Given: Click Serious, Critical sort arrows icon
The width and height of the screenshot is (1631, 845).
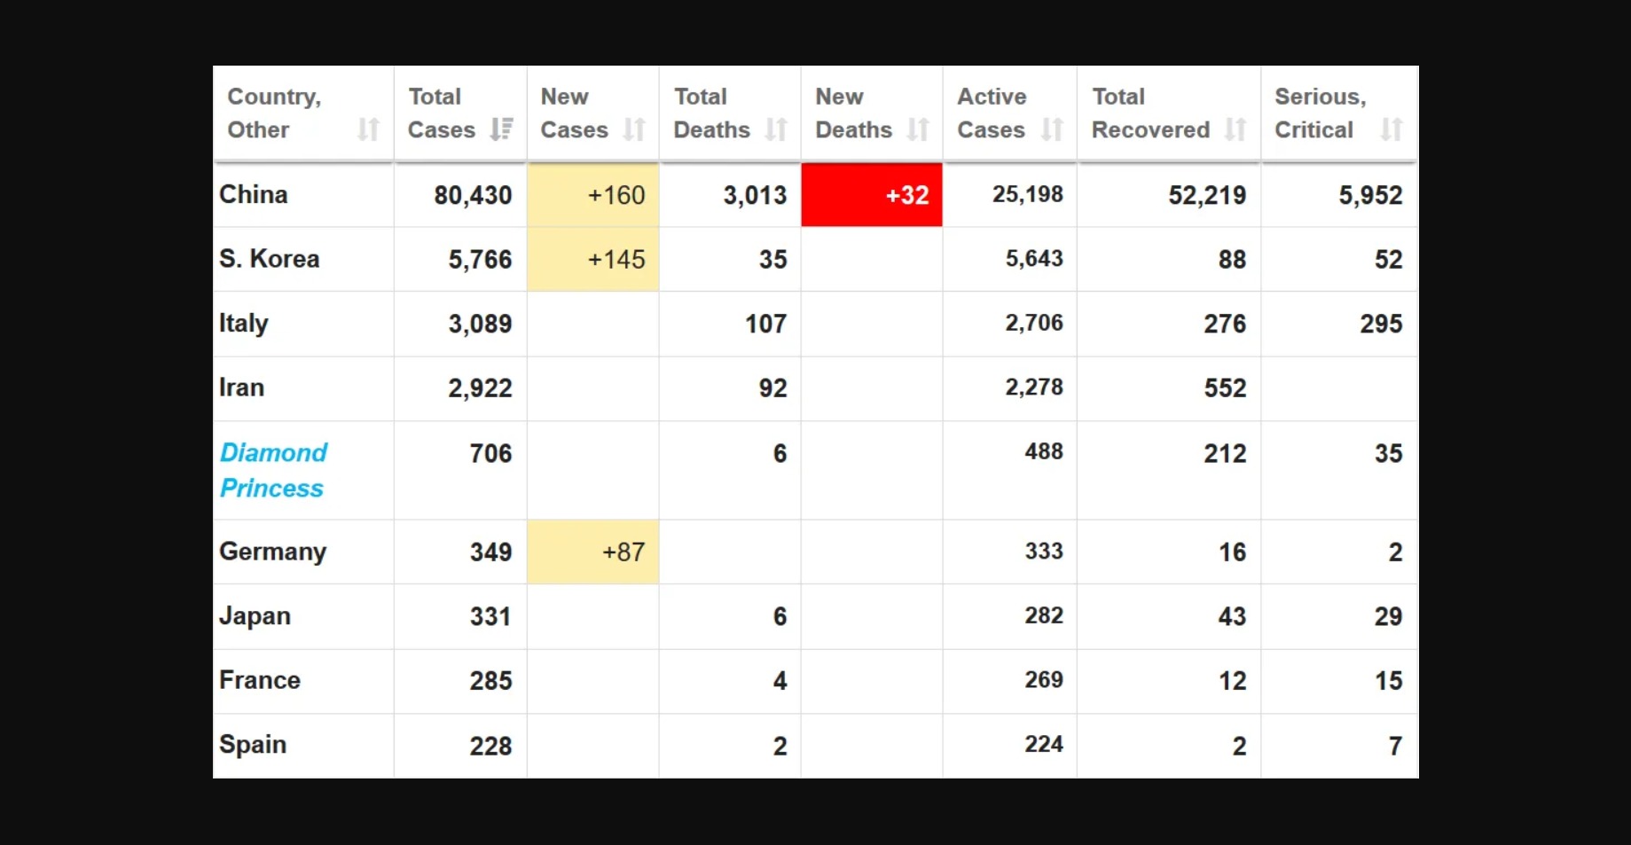Looking at the screenshot, I should [x=1392, y=130].
